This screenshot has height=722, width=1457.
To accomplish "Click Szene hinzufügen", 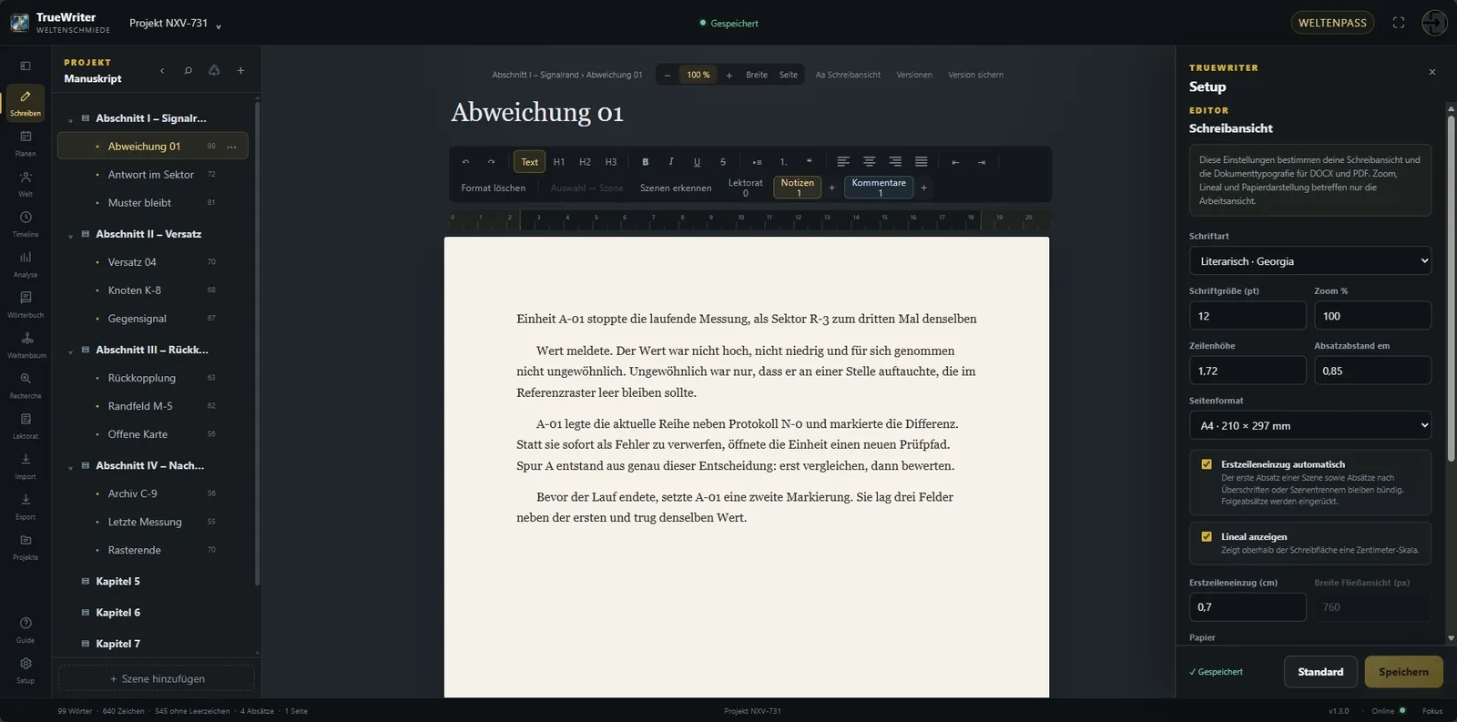I will [x=157, y=678].
